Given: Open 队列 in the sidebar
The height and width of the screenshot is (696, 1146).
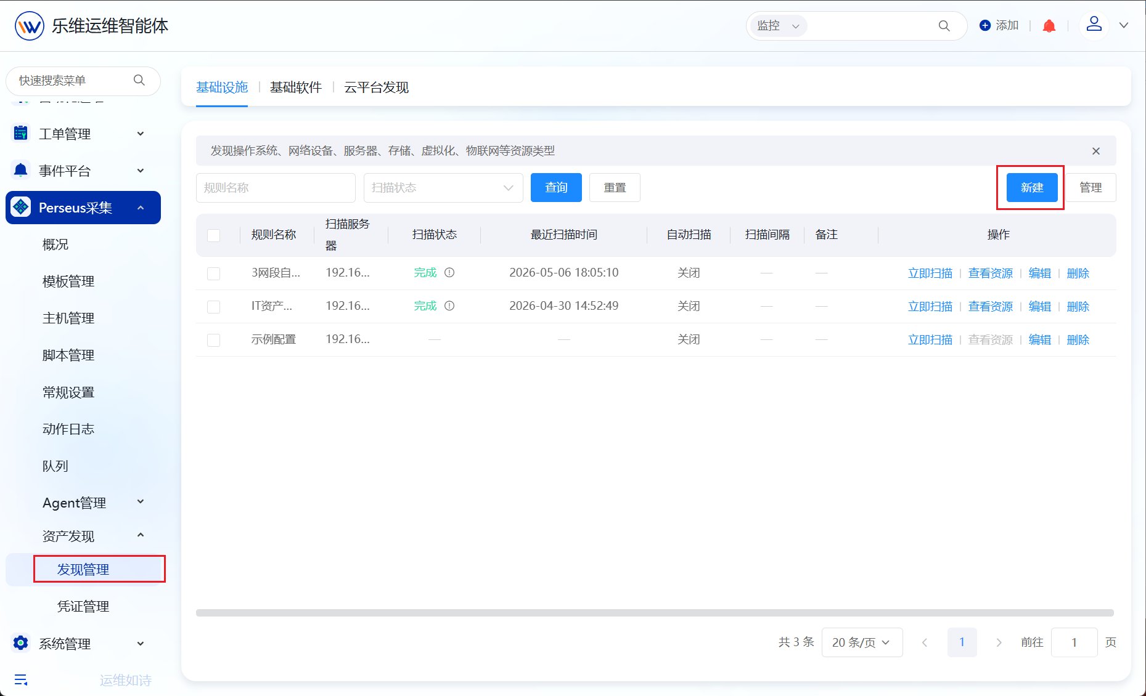Looking at the screenshot, I should (x=55, y=466).
